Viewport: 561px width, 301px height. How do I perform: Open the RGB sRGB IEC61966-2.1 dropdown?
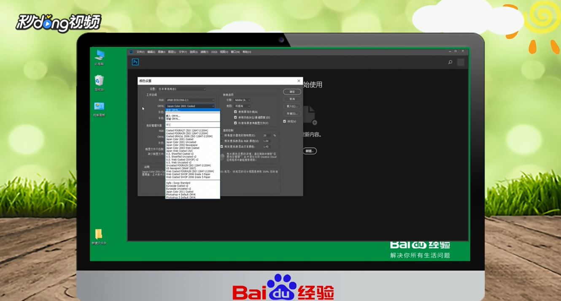[x=190, y=100]
